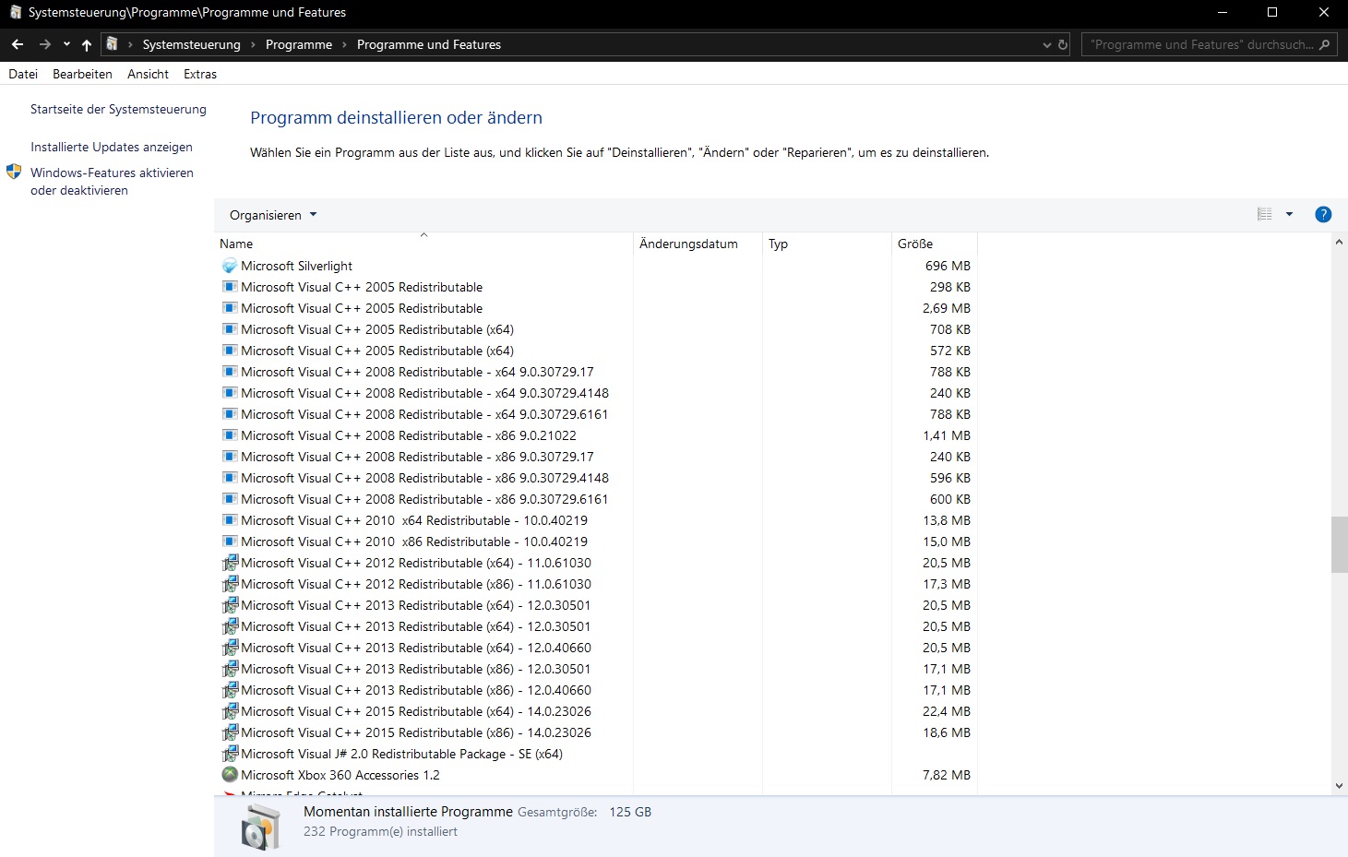Expand the arrow after Systemsteuerung breadcrumb

pyautogui.click(x=253, y=44)
